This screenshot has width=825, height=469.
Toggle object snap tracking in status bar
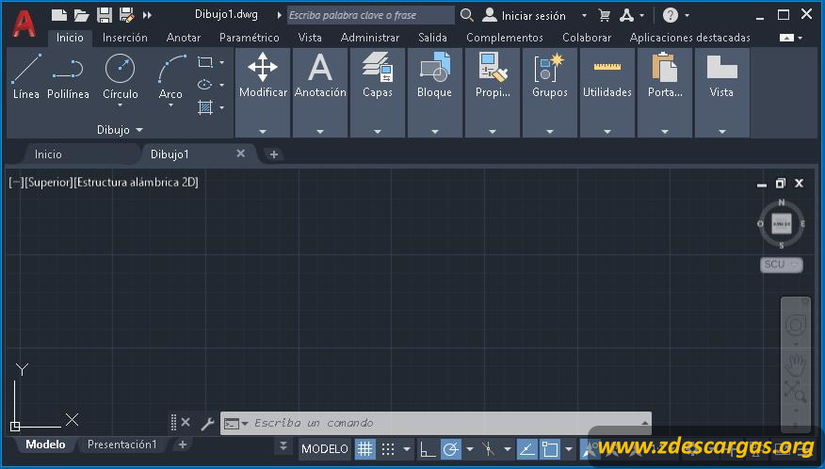[x=526, y=449]
